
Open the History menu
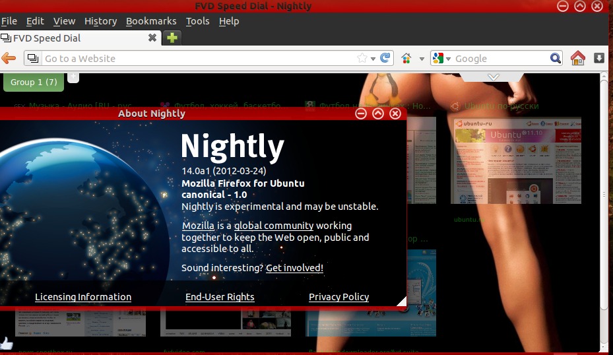(100, 21)
